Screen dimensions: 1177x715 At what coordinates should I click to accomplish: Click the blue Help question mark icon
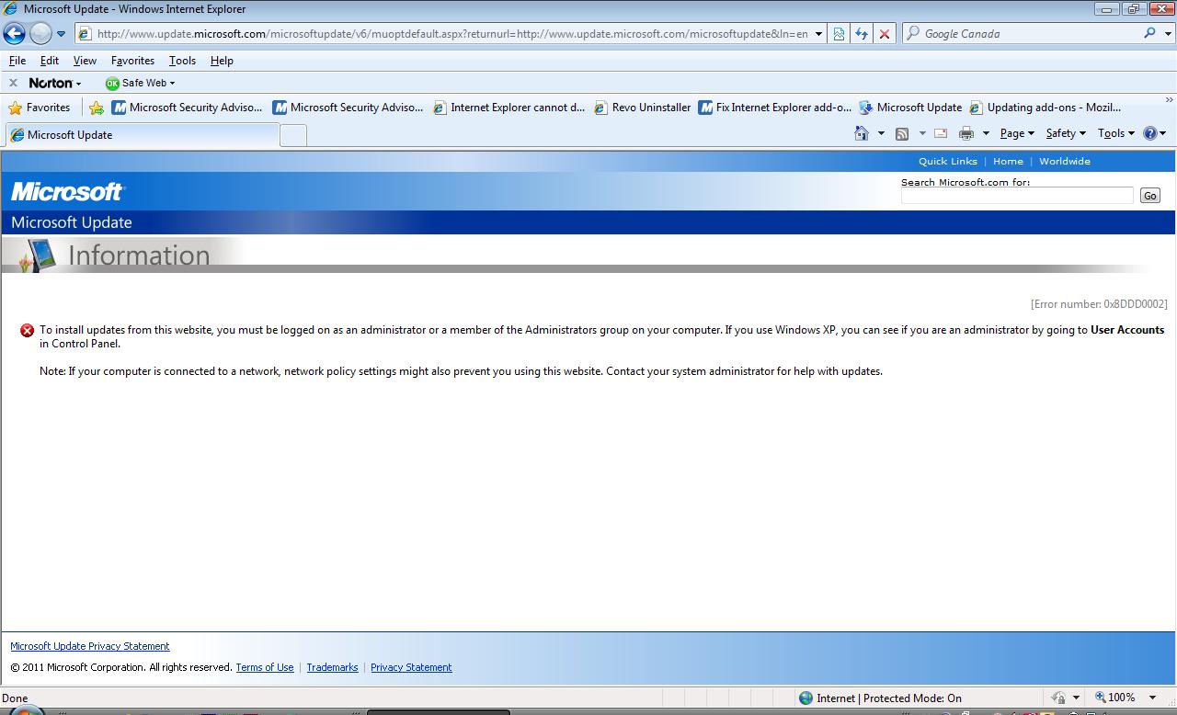pyautogui.click(x=1150, y=133)
